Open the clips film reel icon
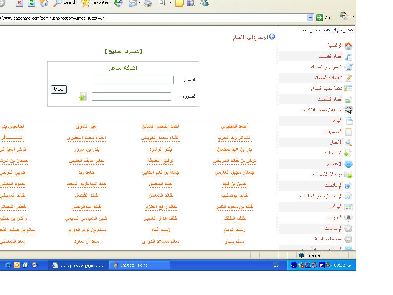This screenshot has width=393, height=295. point(348,110)
